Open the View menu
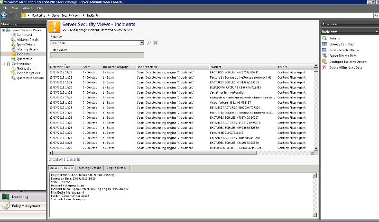Image resolution: width=379 pixels, height=222 pixels. point(15,8)
